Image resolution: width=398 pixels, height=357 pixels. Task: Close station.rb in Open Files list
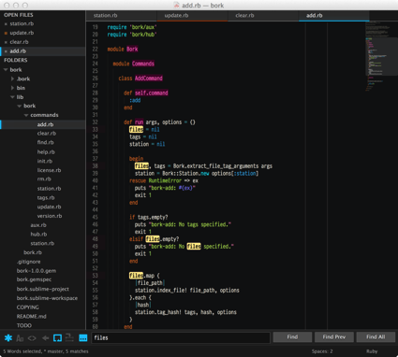coord(6,24)
